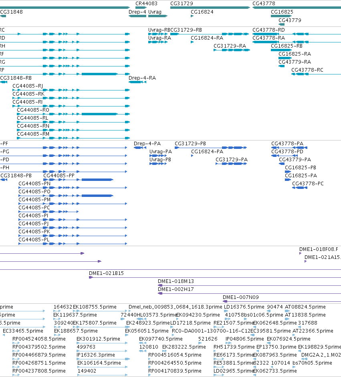Select protein CG44085-PN
Screen dimensions: 341x377
[34, 184]
